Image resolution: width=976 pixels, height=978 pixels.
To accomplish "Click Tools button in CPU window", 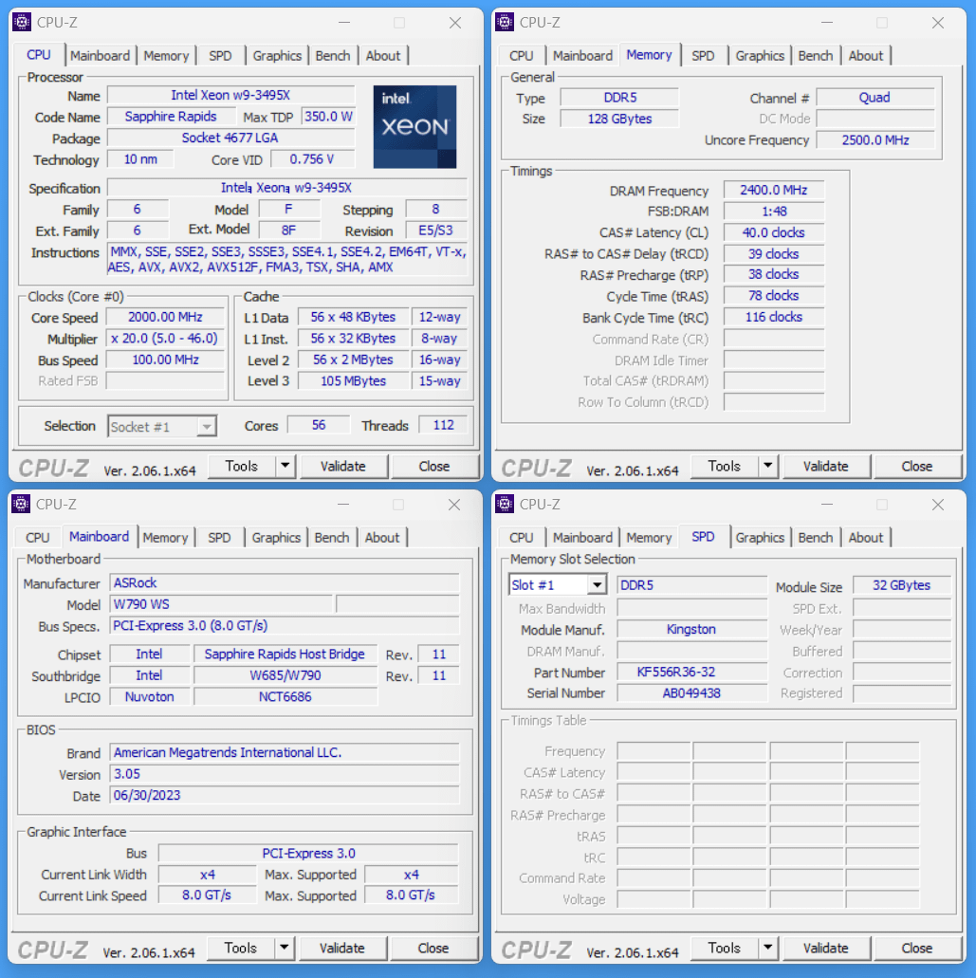I will pyautogui.click(x=241, y=466).
